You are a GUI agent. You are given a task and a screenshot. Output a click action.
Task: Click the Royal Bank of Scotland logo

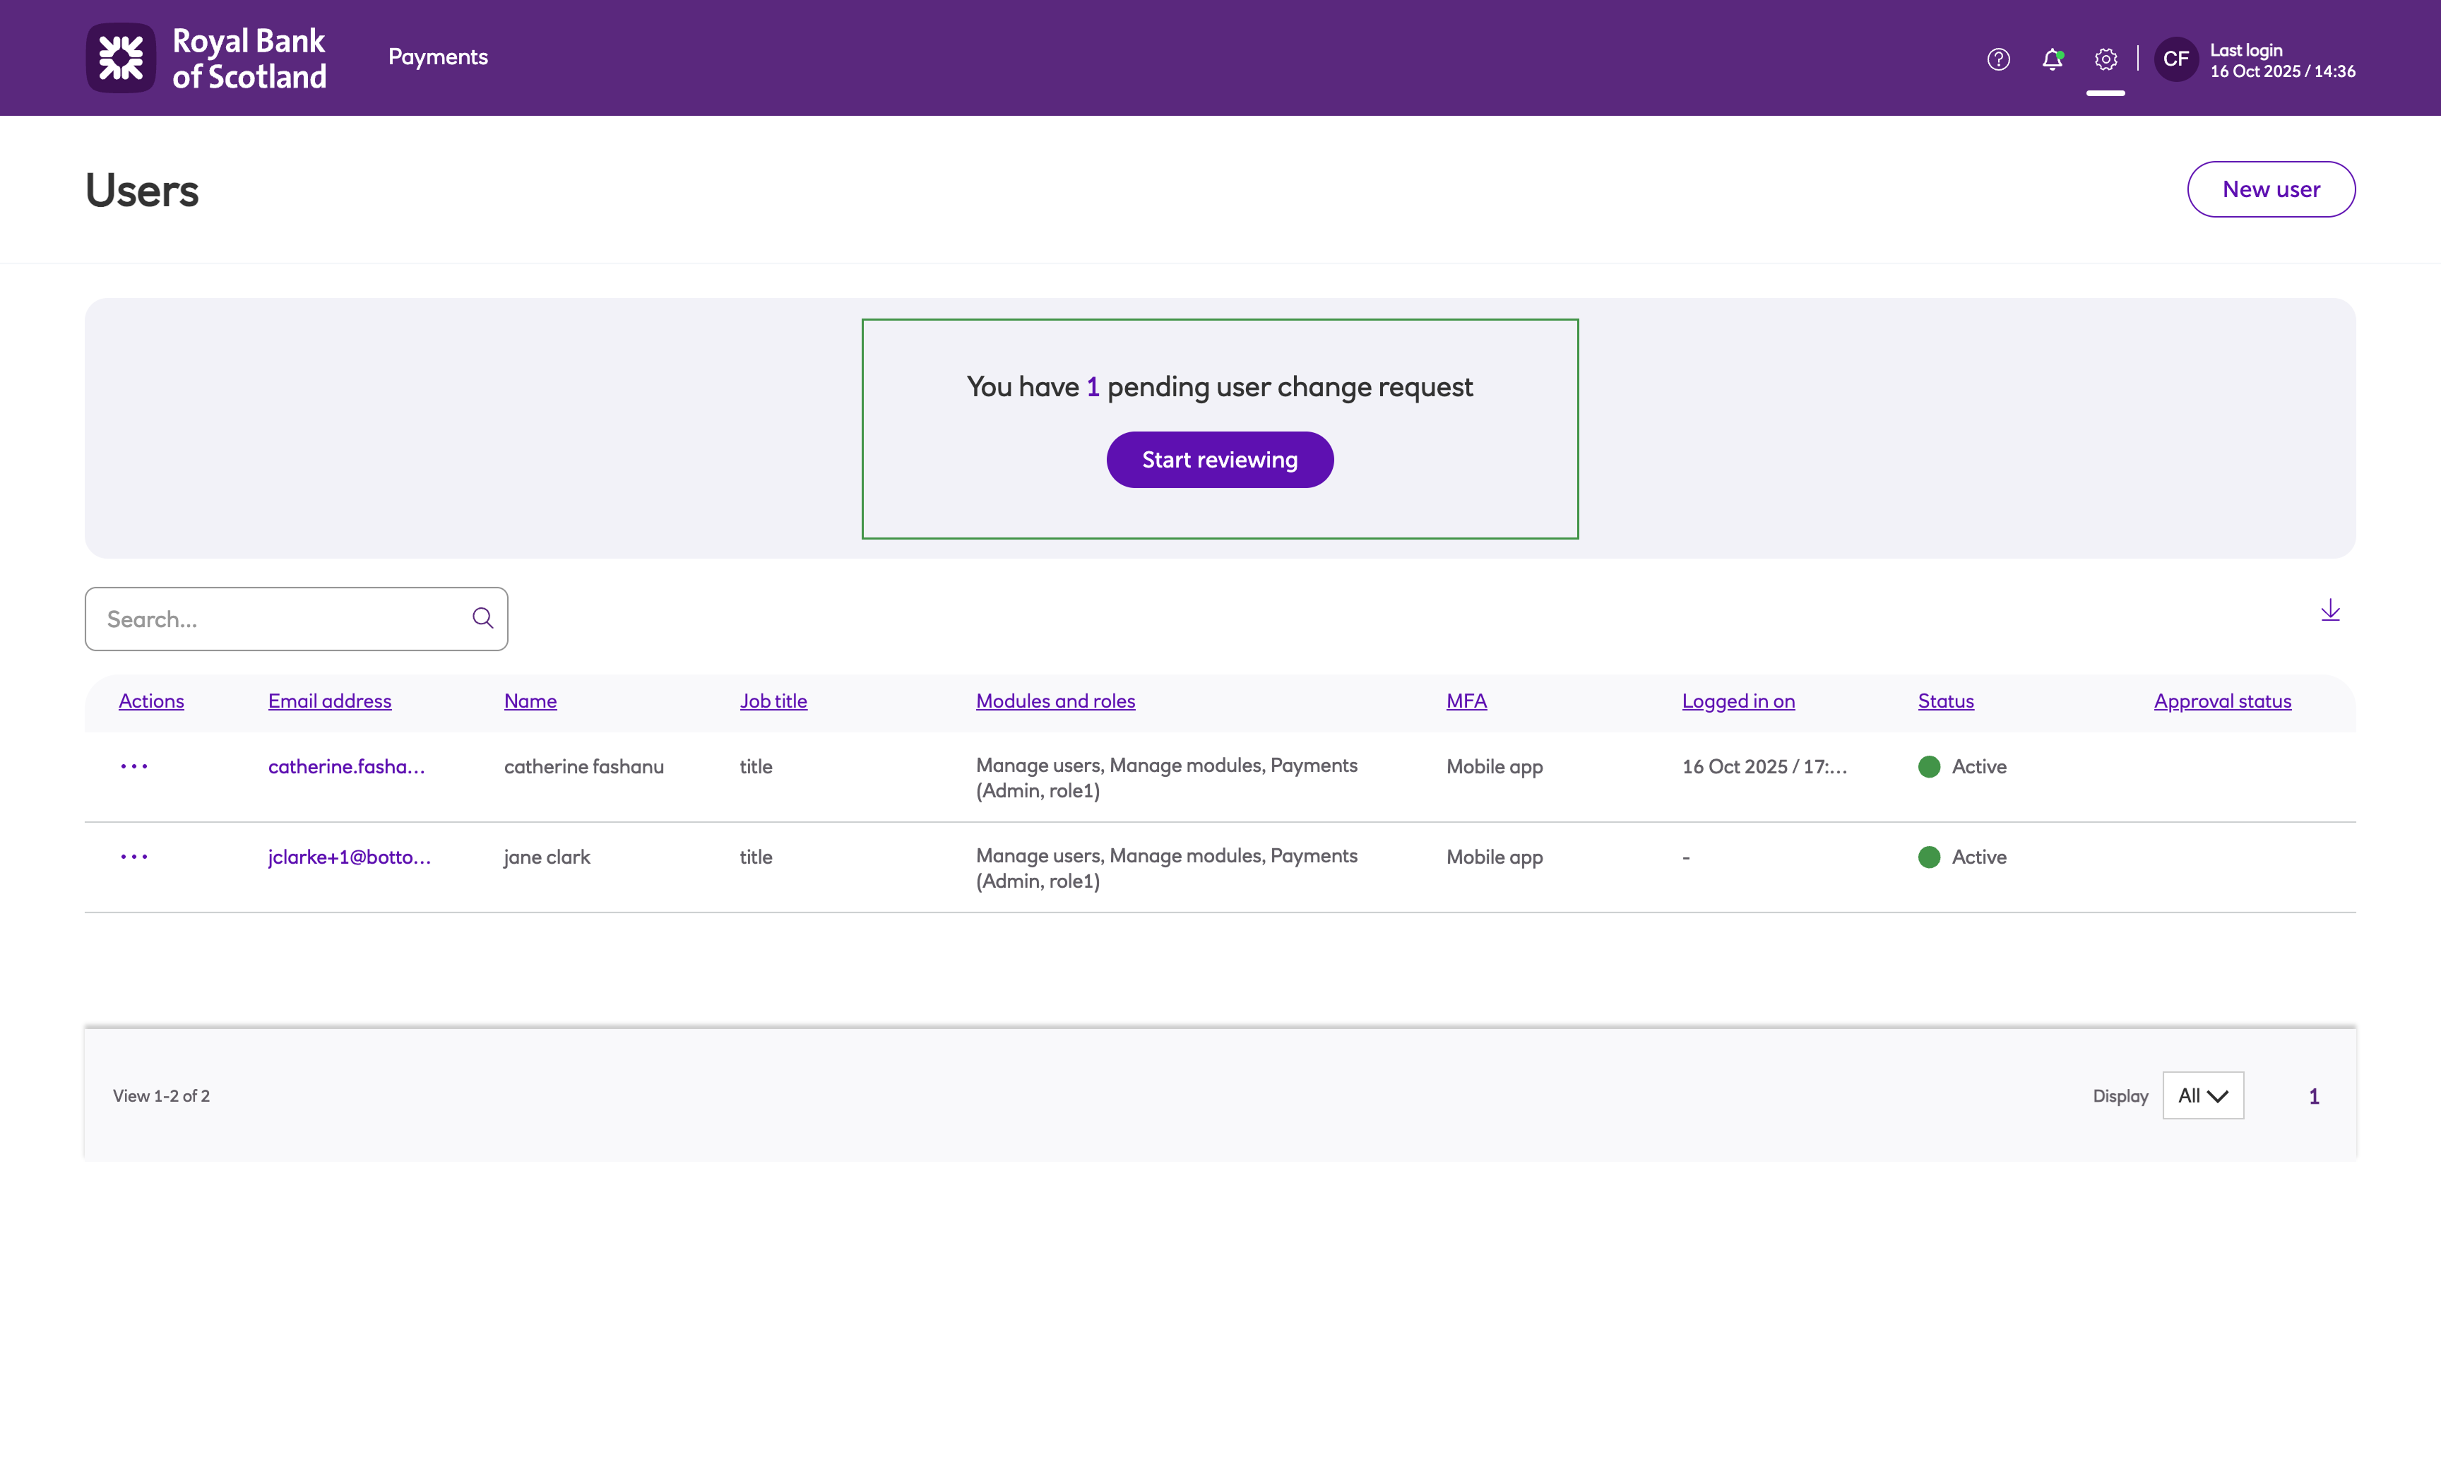point(206,59)
